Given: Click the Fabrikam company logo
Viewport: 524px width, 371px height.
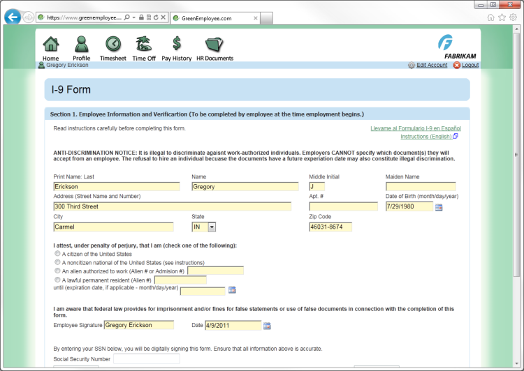Looking at the screenshot, I should pyautogui.click(x=456, y=47).
